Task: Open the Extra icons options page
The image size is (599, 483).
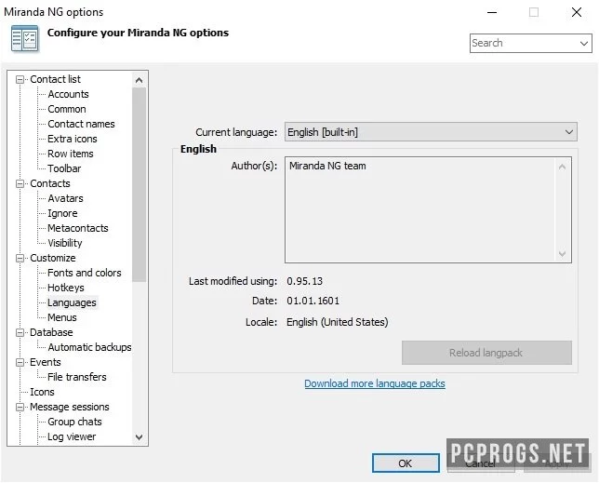Action: click(73, 139)
